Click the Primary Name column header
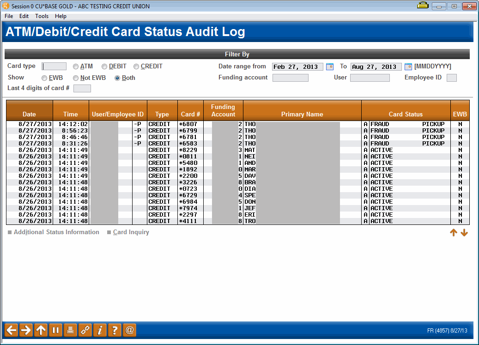The width and height of the screenshot is (479, 345). point(302,110)
